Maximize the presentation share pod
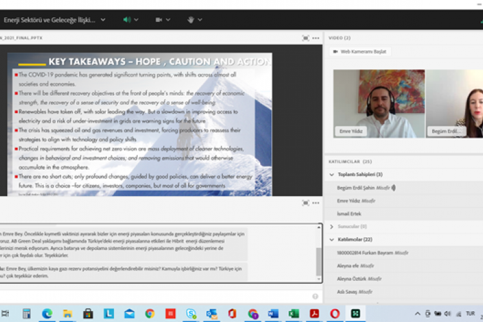The height and width of the screenshot is (322, 483). (x=305, y=38)
